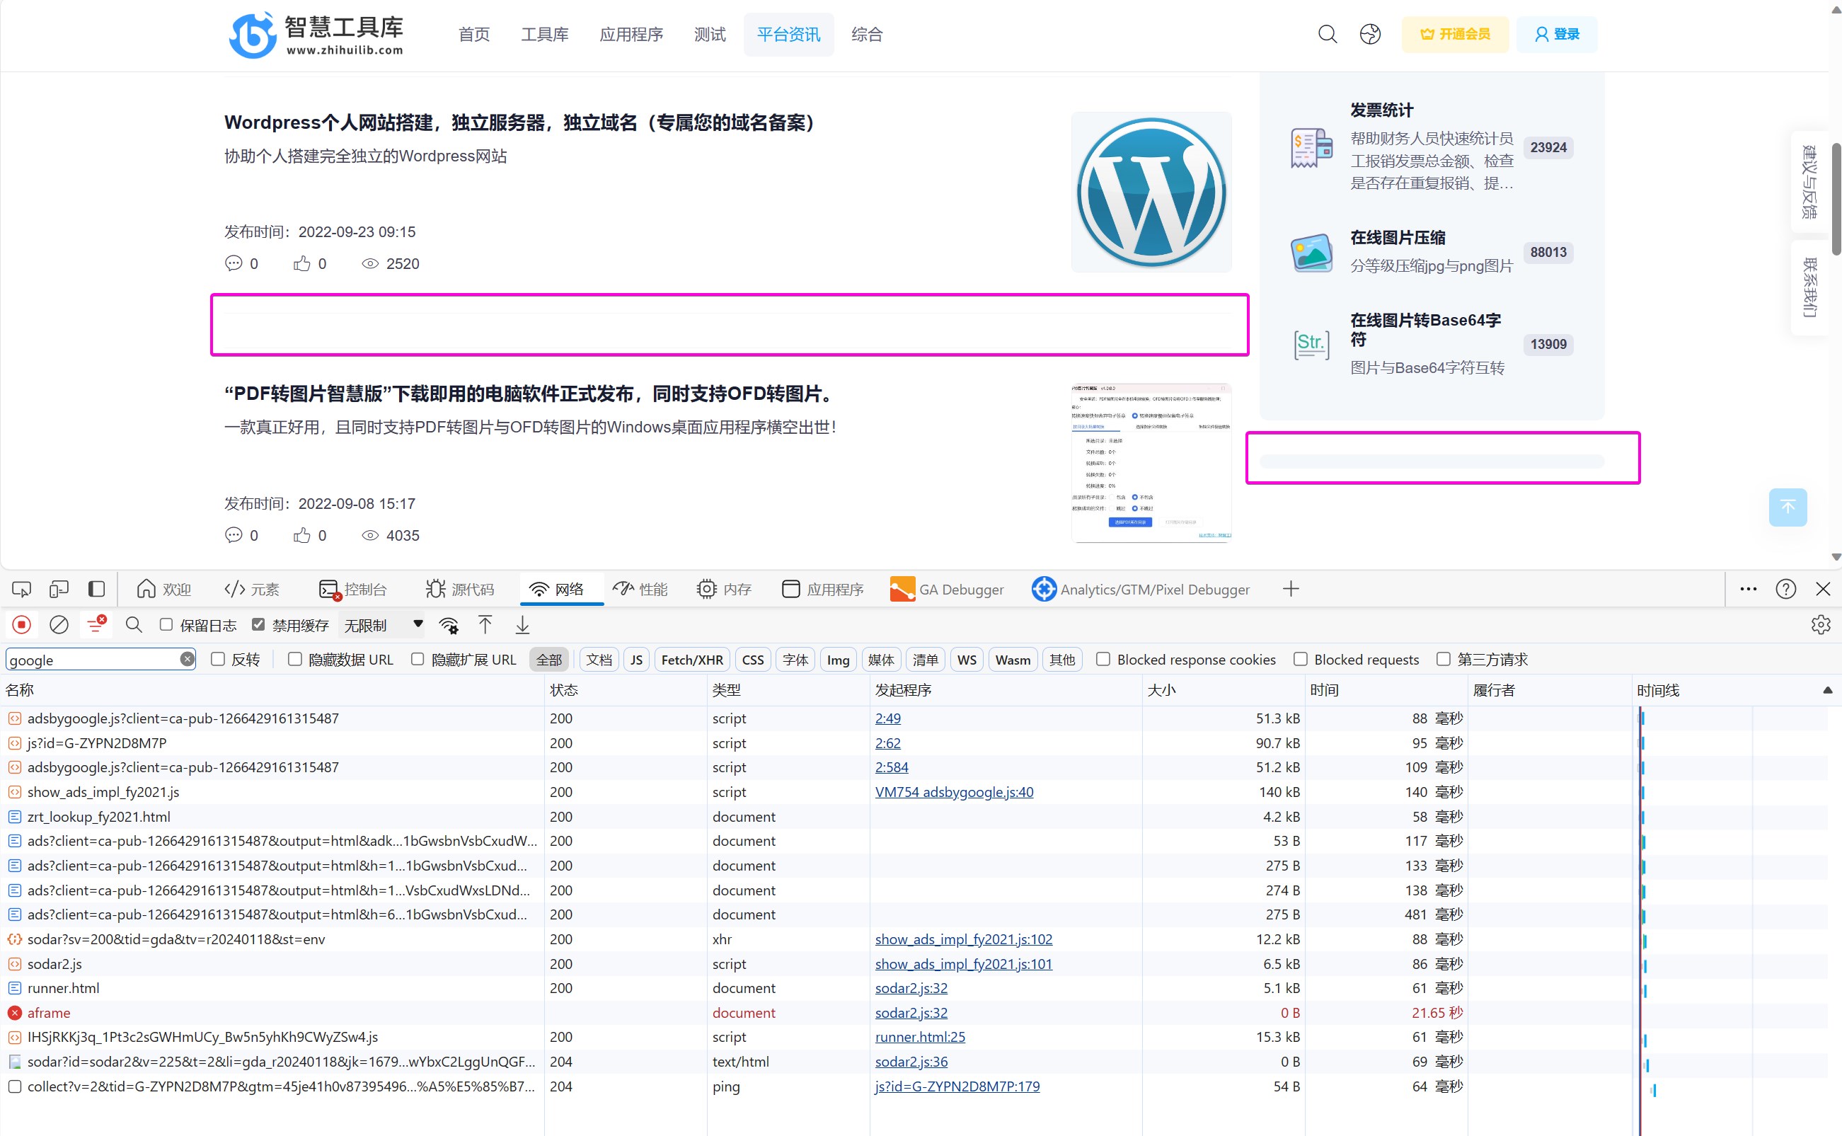Open DevTools help question icon
This screenshot has height=1136, width=1842.
(x=1785, y=589)
